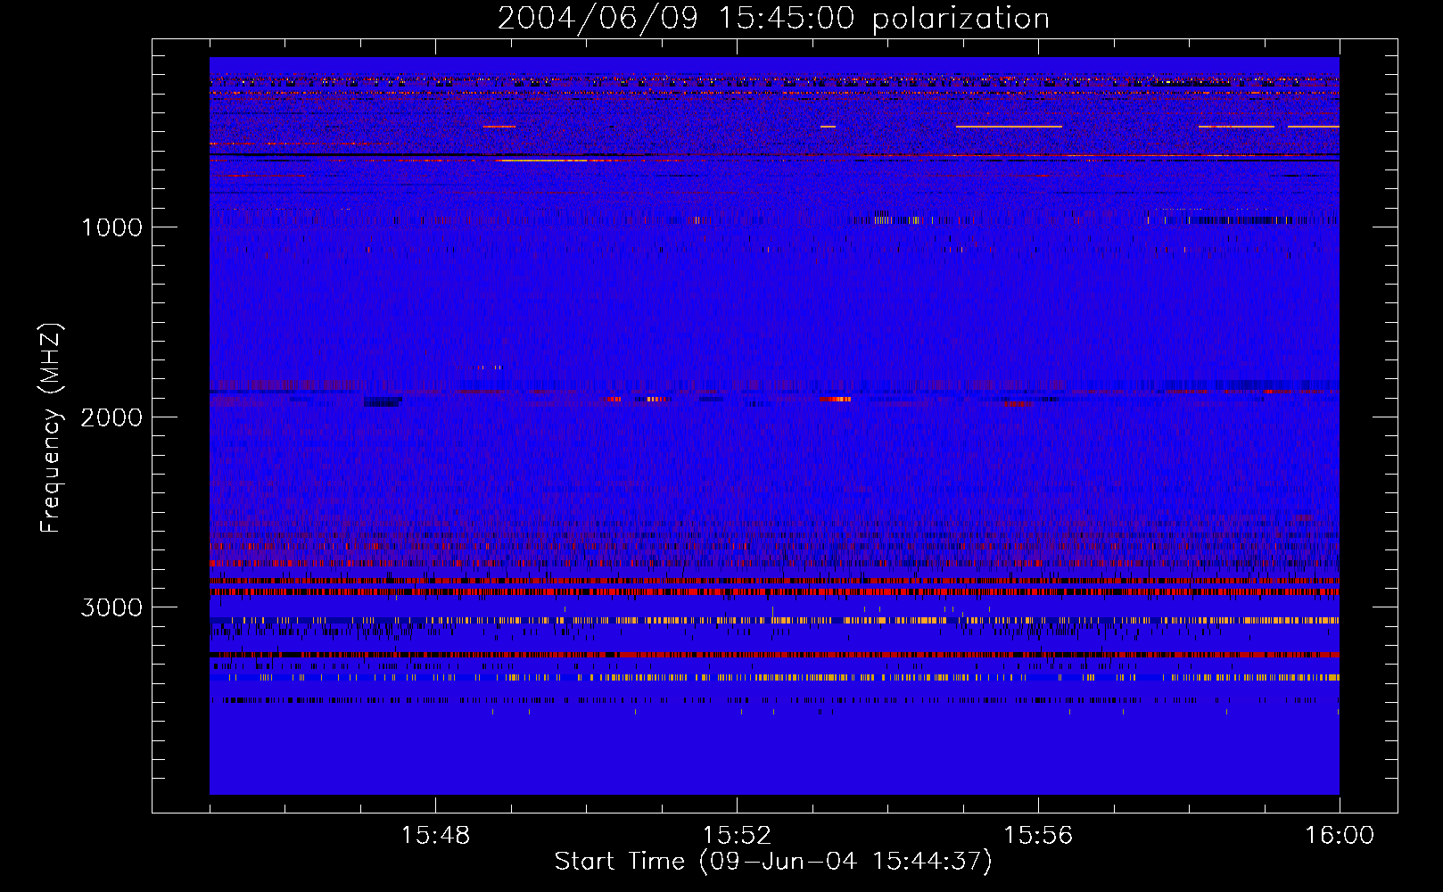Select the 3000 frequency axis label

point(111,607)
